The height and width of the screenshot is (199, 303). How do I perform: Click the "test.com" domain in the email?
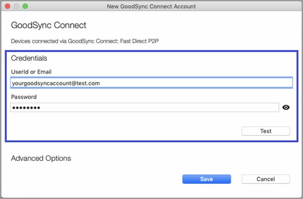pos(89,83)
